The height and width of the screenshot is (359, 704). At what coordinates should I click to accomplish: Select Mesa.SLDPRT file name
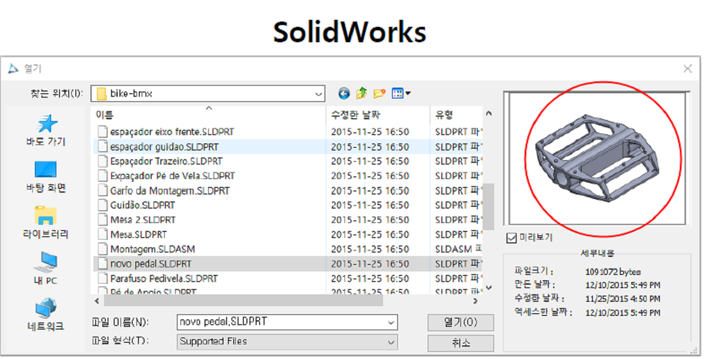pos(138,234)
